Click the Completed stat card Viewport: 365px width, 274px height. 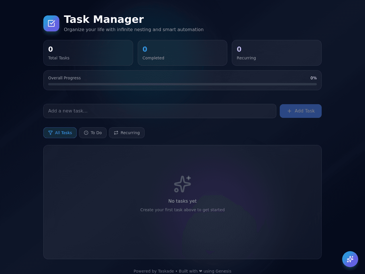pos(182,53)
